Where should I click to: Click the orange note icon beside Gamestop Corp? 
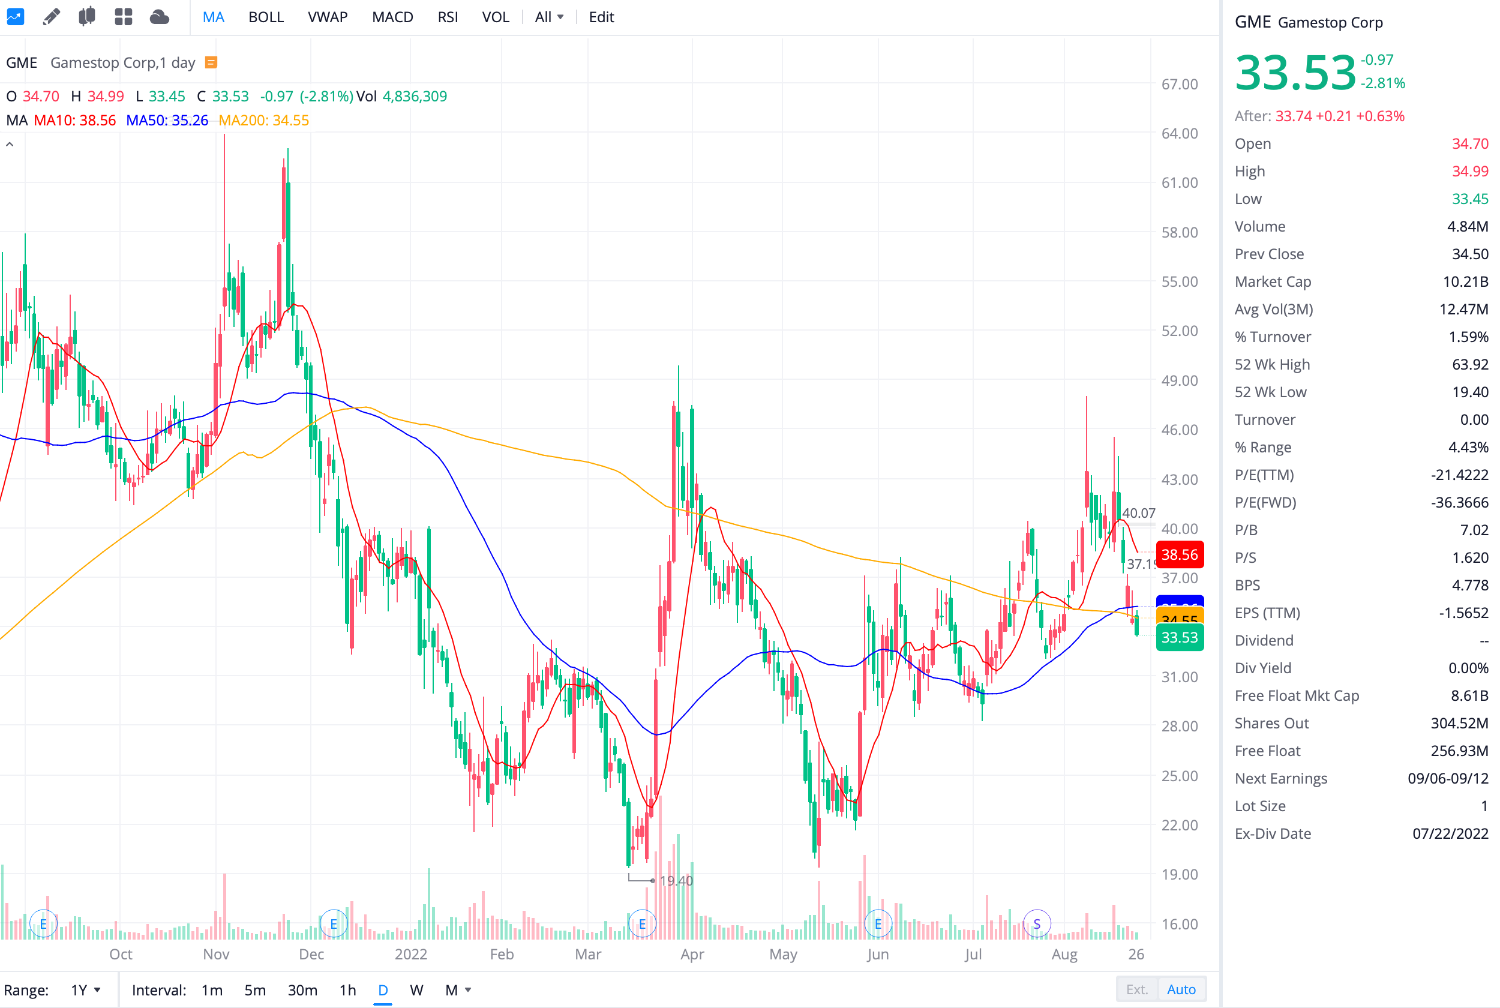point(211,62)
